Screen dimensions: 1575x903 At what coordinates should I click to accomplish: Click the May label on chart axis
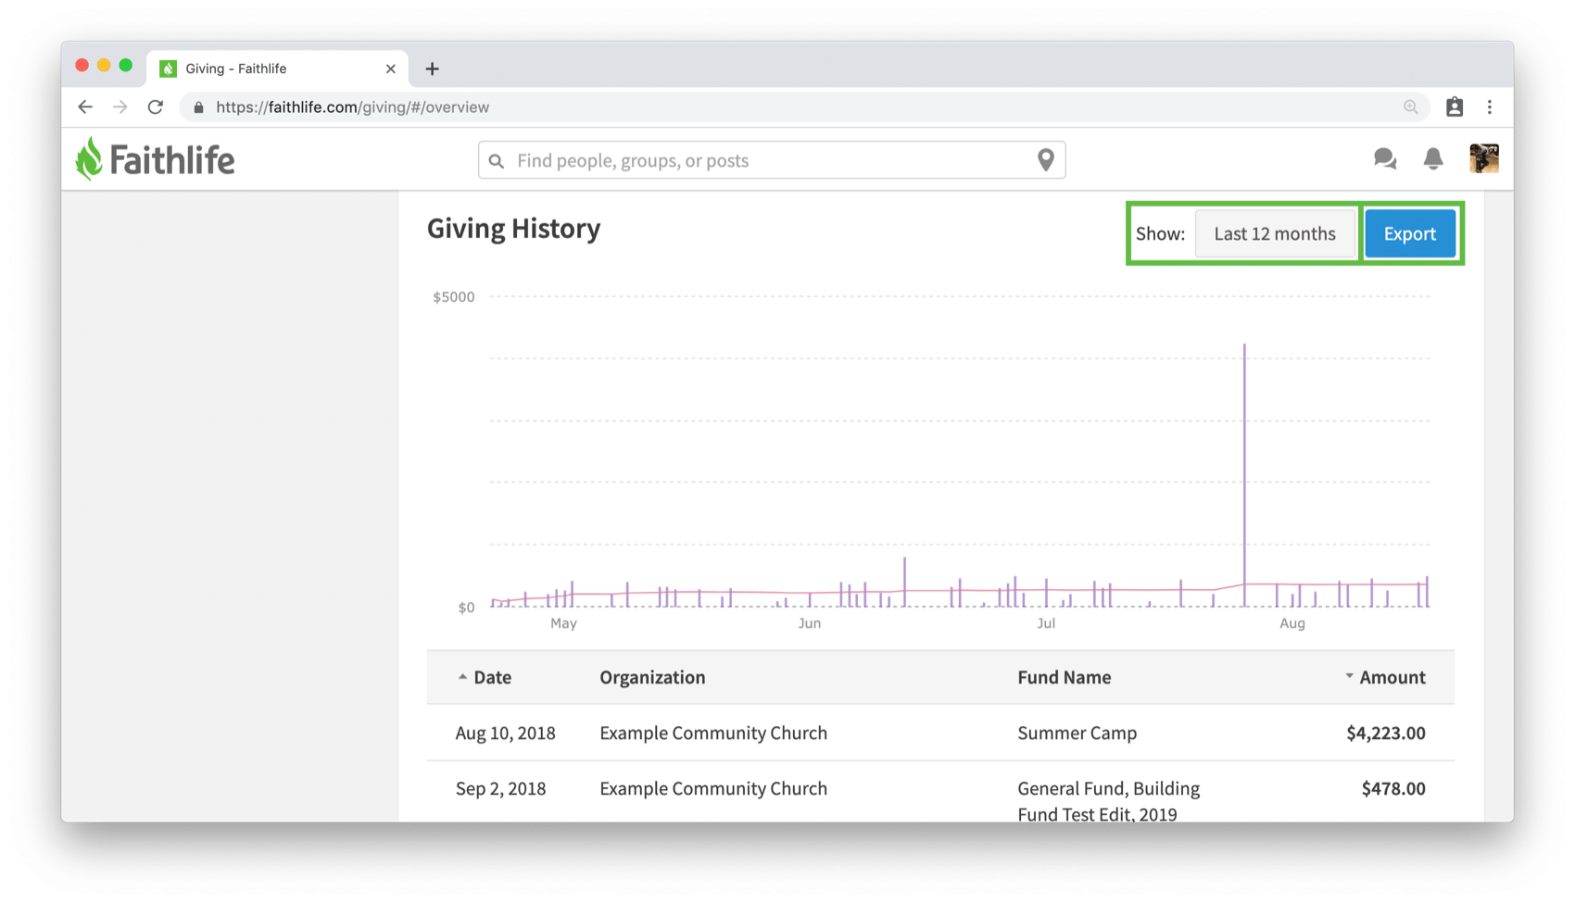point(563,623)
